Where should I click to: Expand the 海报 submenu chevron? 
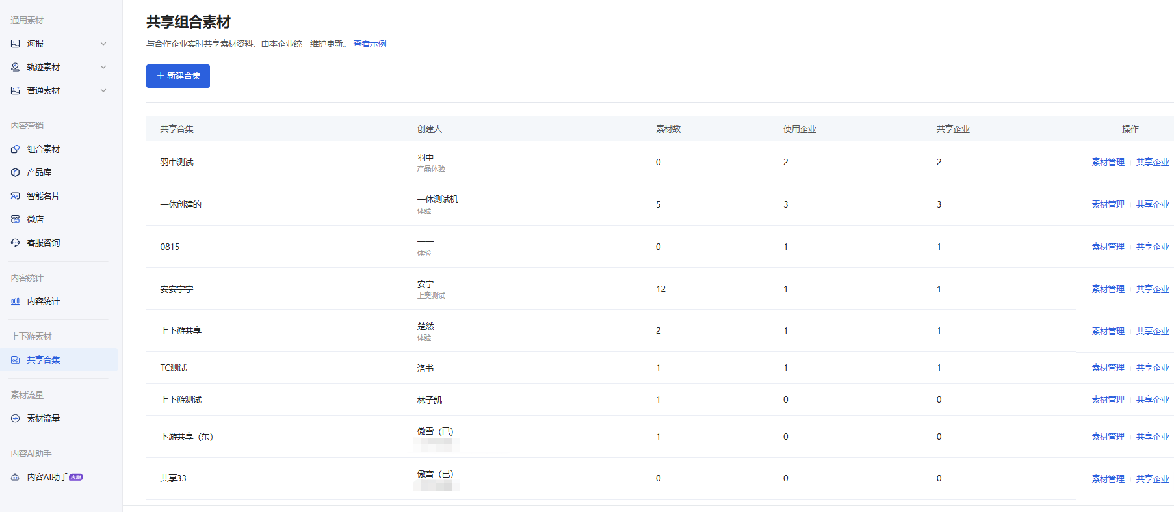pos(103,44)
